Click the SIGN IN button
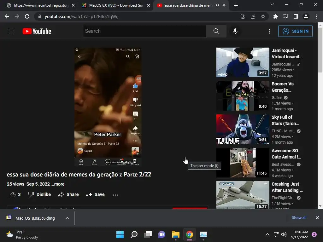This screenshot has width=323, height=242. [295, 31]
